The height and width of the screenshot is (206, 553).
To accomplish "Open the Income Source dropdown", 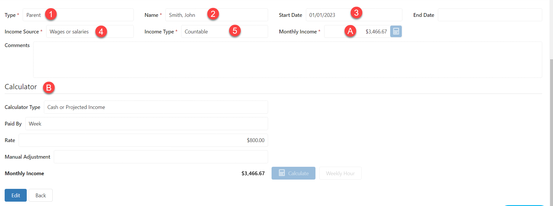I will click(90, 31).
